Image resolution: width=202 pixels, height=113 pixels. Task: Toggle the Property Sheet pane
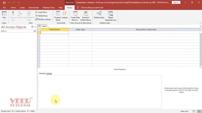[x=58, y=16]
